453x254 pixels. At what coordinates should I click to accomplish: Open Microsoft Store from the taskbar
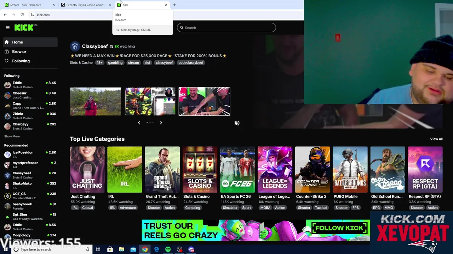(110, 249)
